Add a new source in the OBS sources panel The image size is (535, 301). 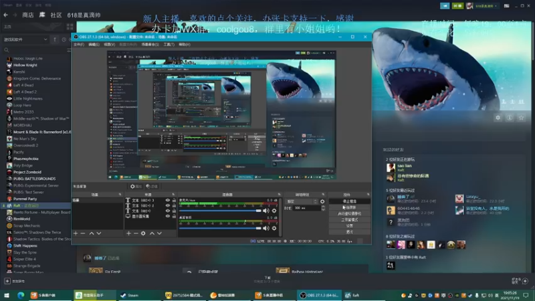(128, 233)
